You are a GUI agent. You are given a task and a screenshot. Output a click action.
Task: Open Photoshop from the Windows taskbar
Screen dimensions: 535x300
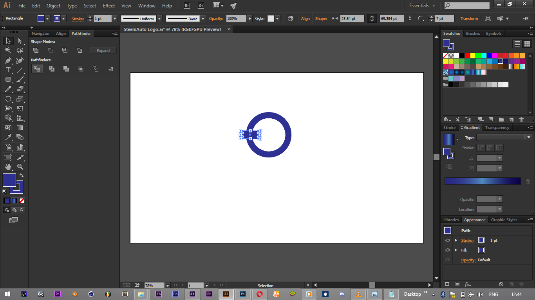(243, 294)
